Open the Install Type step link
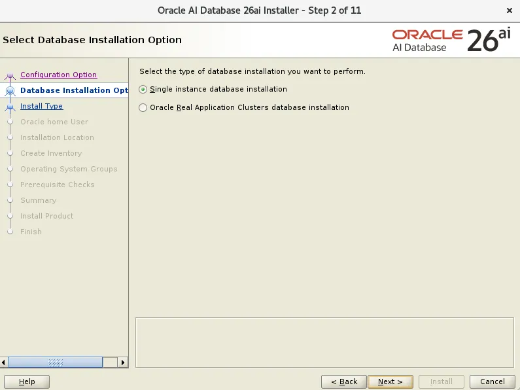Viewport: 520px width, 390px height. pos(41,106)
